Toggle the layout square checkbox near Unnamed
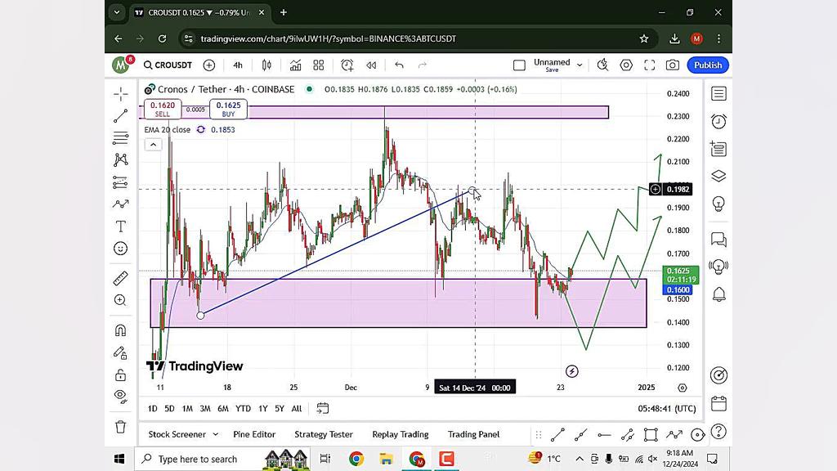This screenshot has height=471, width=837. [519, 65]
